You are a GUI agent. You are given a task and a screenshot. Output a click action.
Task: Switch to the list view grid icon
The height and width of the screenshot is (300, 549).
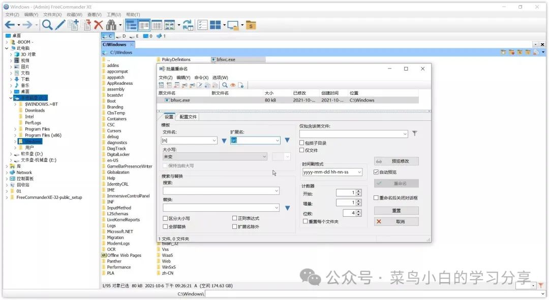point(157,25)
